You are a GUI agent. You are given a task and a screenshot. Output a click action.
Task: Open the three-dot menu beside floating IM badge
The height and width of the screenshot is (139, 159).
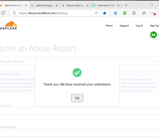[158, 35]
